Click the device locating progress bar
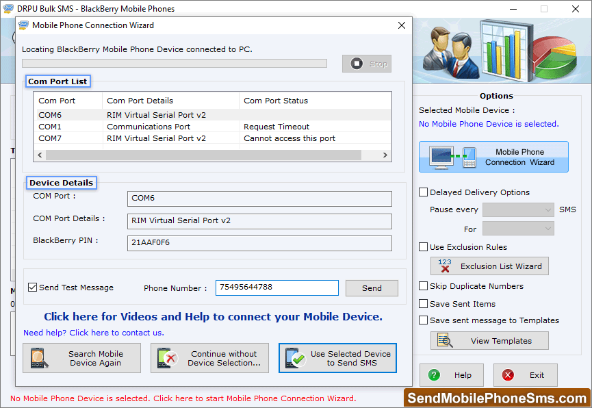Image resolution: width=592 pixels, height=408 pixels. point(175,63)
